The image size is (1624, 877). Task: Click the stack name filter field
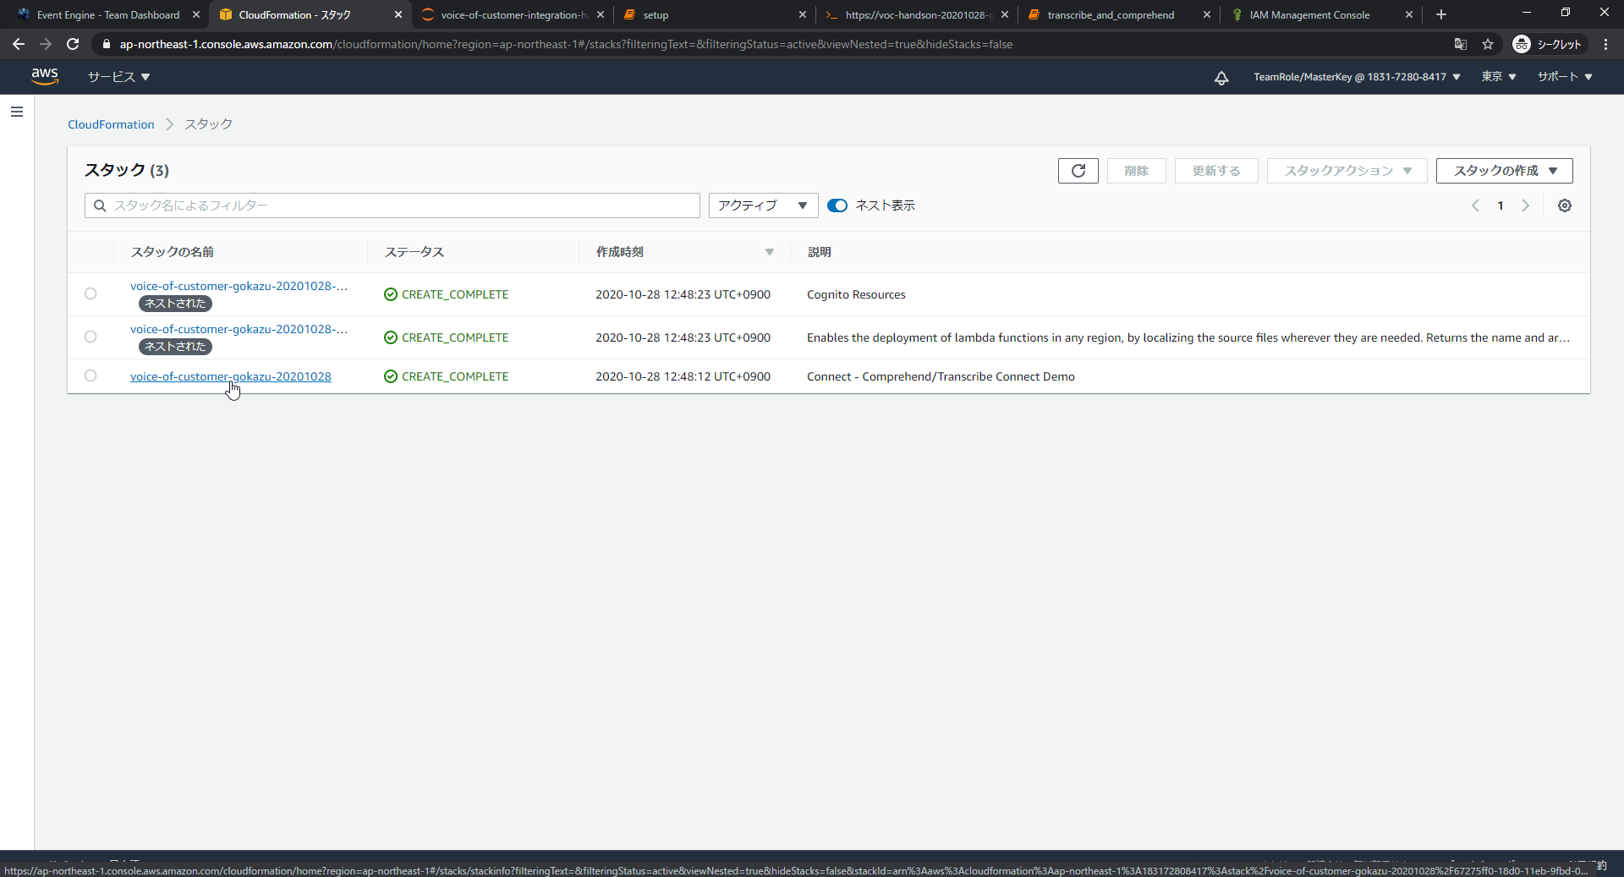pos(392,206)
